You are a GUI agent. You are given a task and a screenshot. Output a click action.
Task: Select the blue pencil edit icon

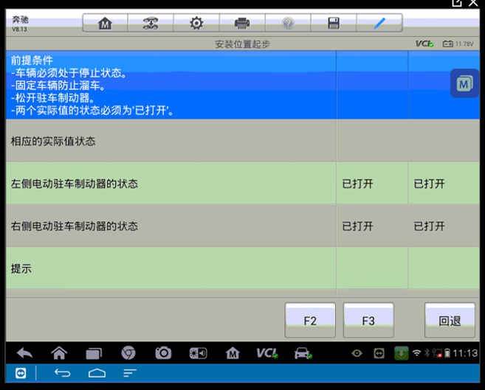coord(379,23)
